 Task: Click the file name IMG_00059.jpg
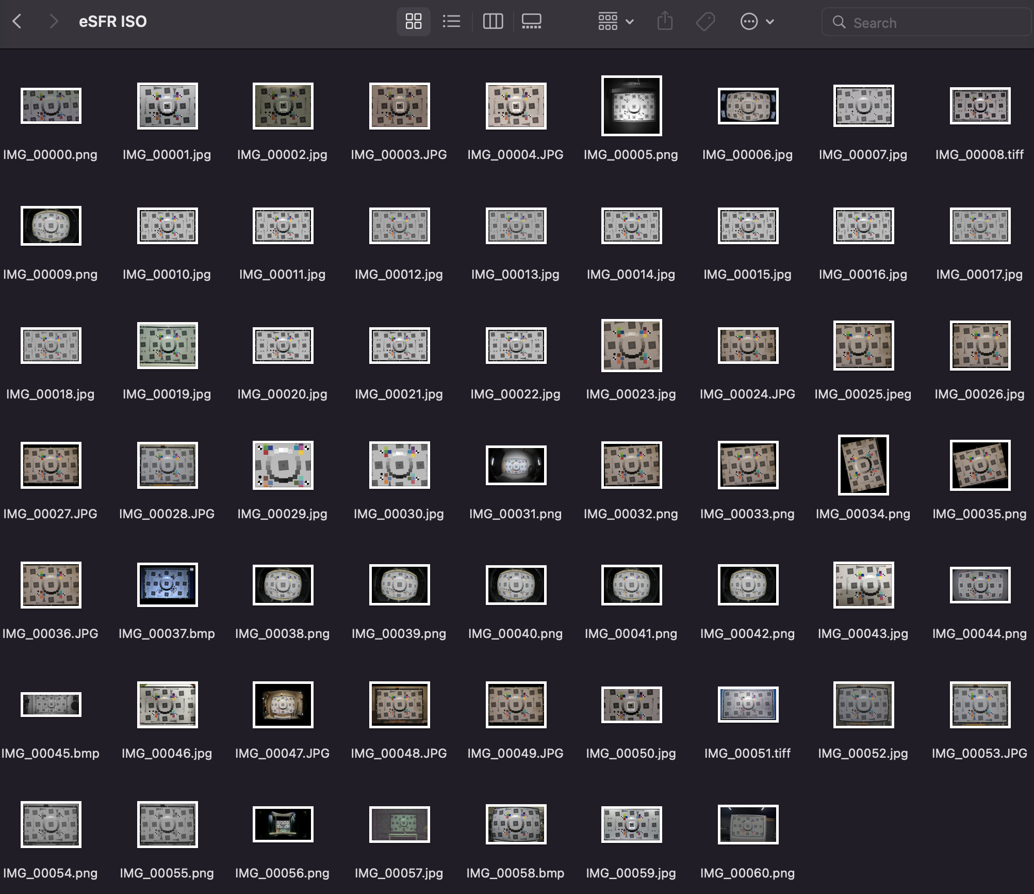(x=631, y=873)
